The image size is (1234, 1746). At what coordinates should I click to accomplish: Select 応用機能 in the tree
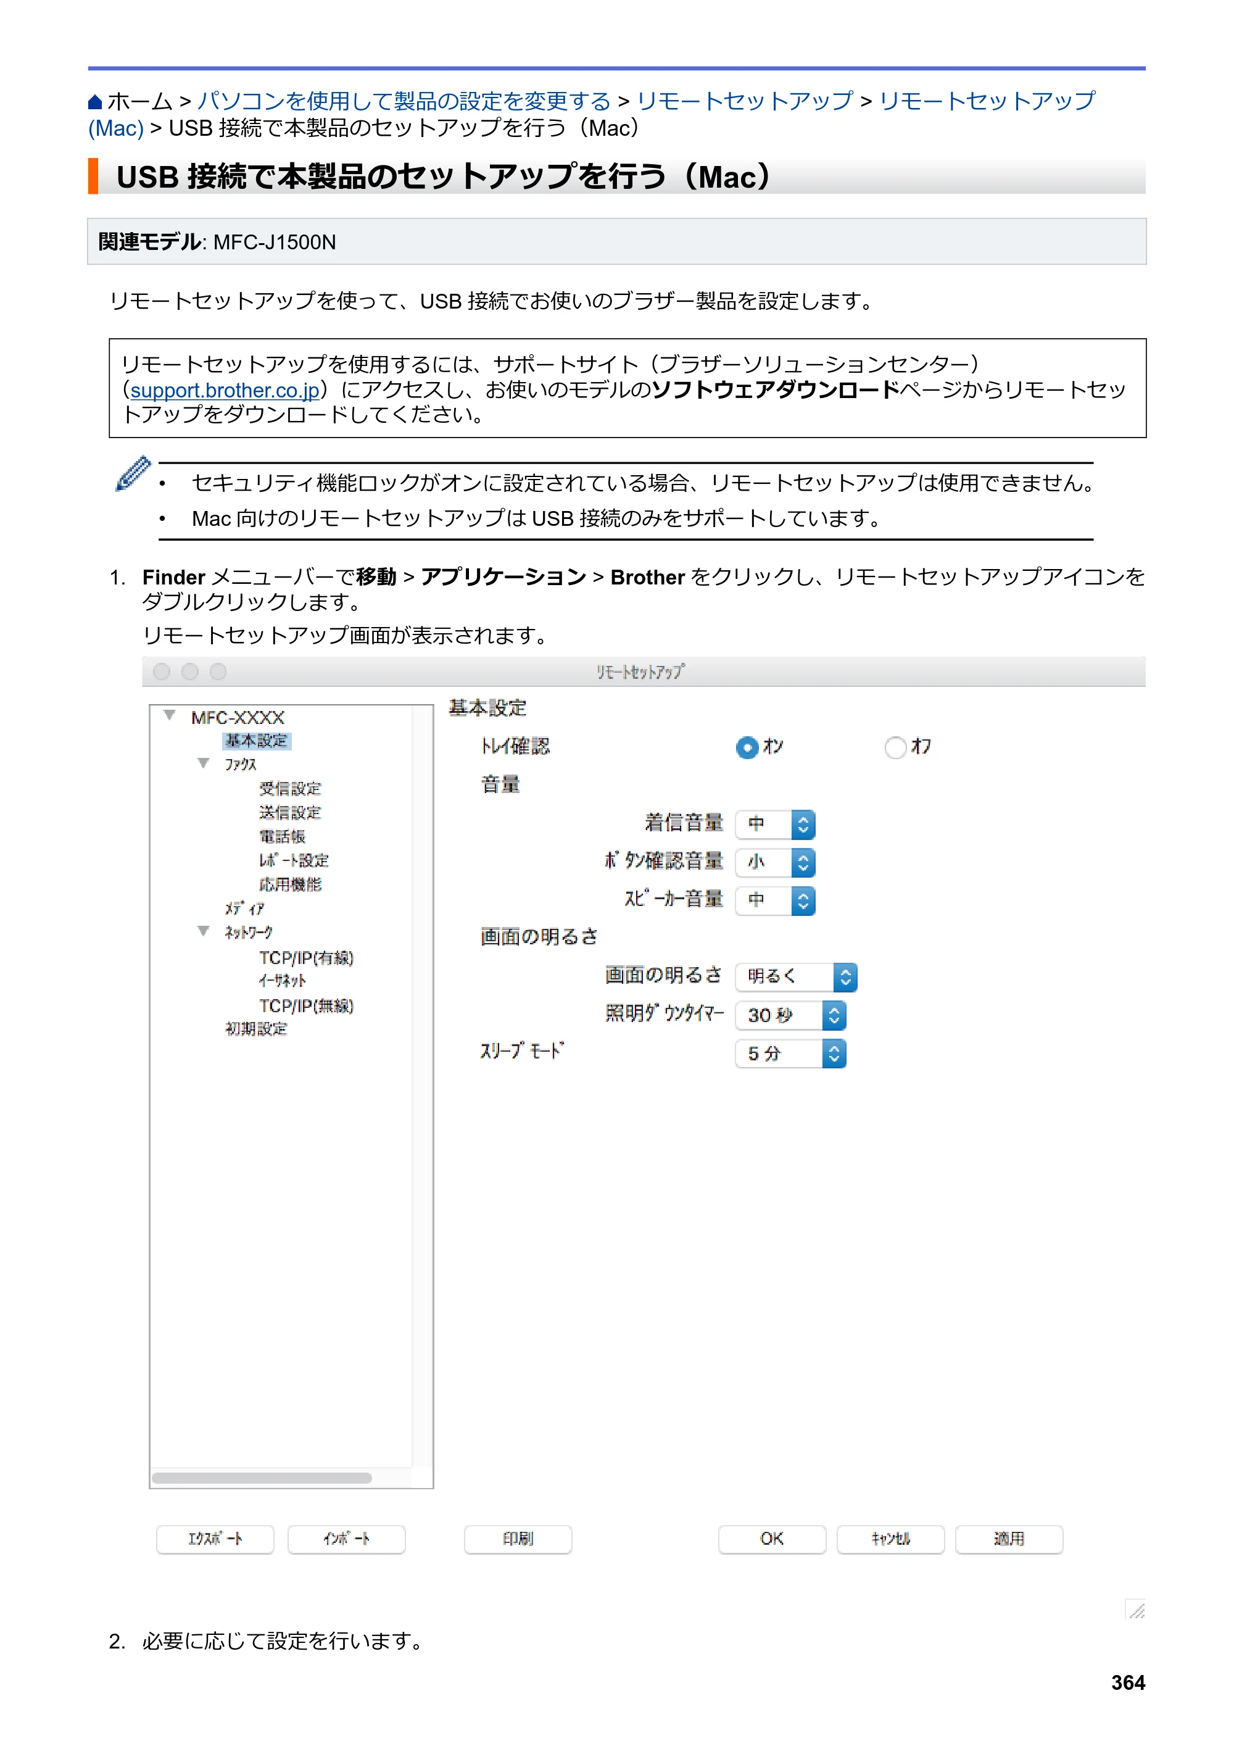290,884
